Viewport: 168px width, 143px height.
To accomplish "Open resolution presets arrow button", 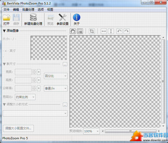I will [x=39, y=88].
